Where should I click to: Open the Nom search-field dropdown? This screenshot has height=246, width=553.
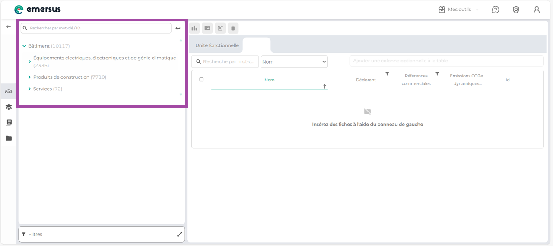point(294,62)
